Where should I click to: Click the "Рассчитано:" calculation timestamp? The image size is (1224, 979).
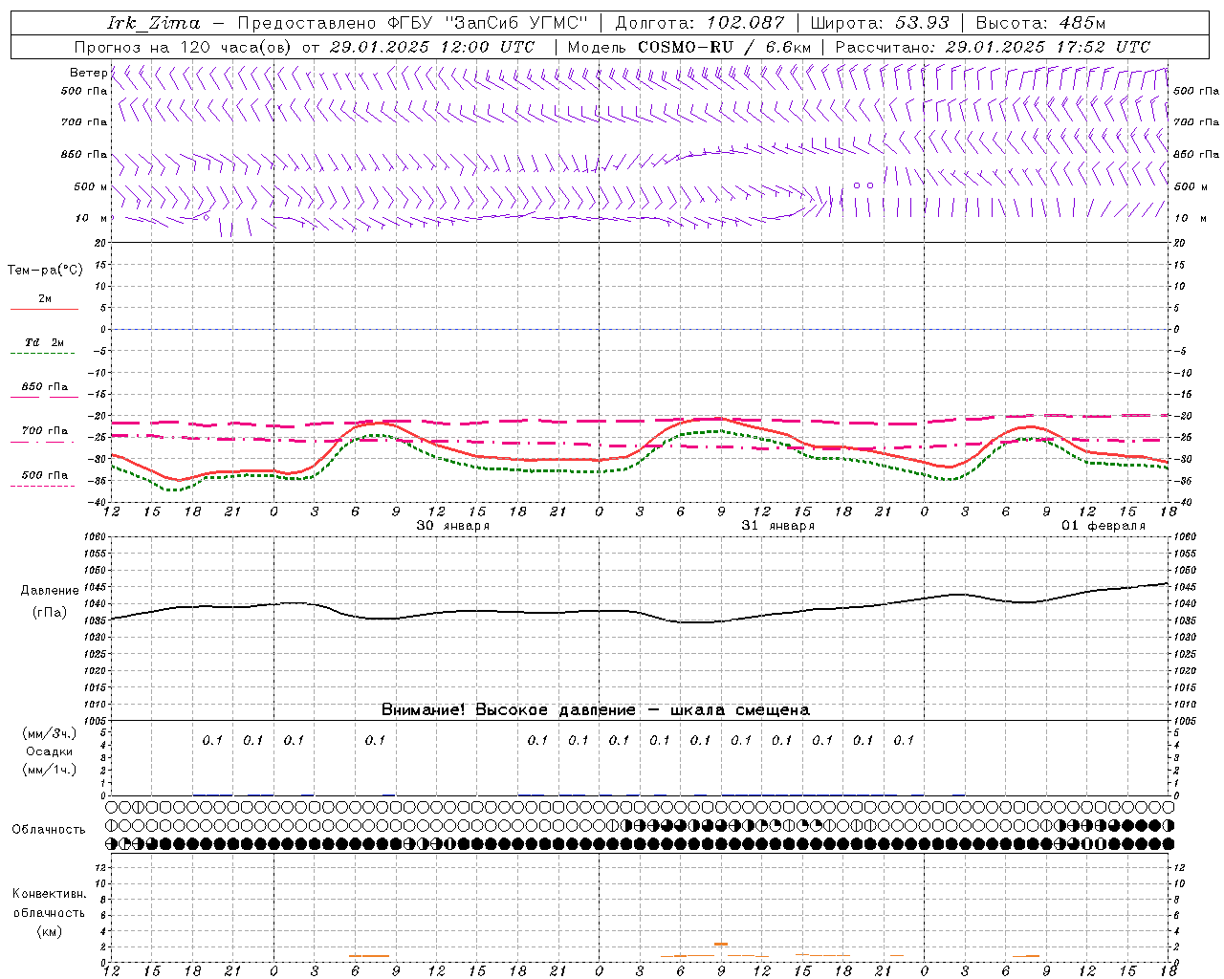click(x=993, y=47)
